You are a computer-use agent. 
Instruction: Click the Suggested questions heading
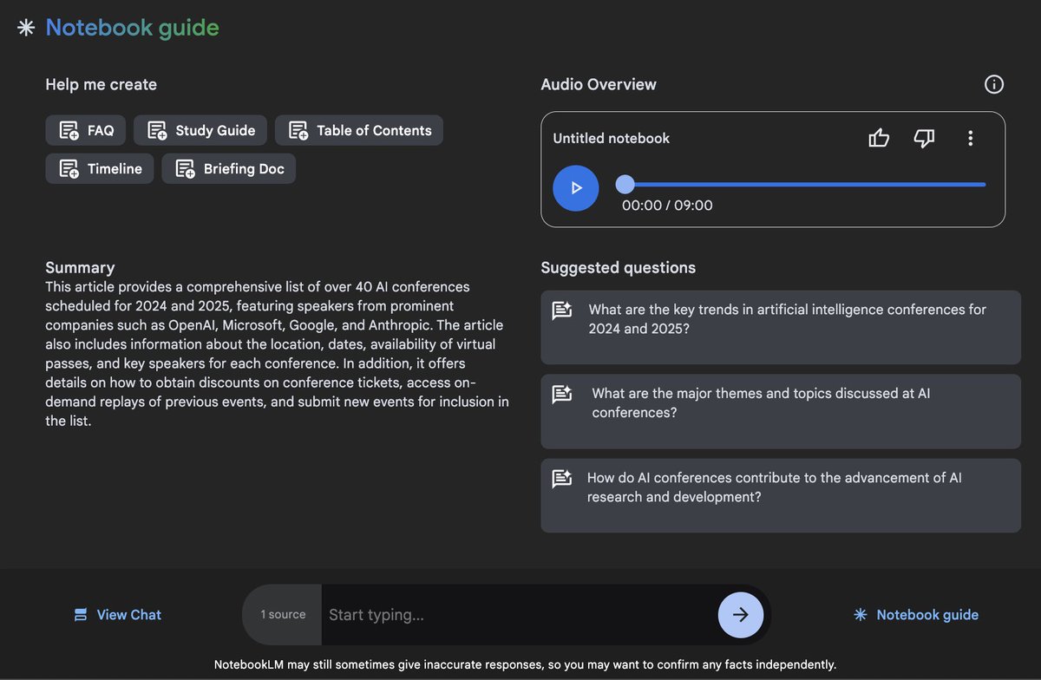[619, 267]
